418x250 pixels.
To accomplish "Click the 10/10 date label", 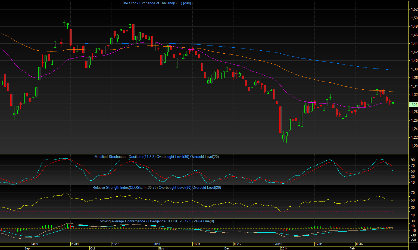I will click(116, 244).
